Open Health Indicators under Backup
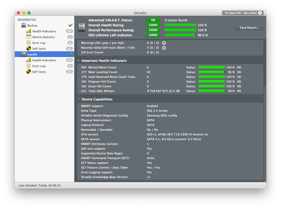This screenshot has width=281, height=208. pos(45,31)
